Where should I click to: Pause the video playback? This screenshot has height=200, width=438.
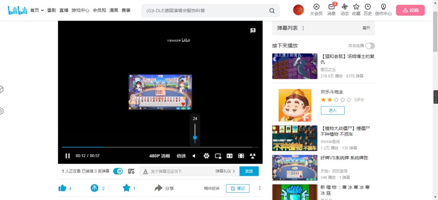click(x=68, y=156)
